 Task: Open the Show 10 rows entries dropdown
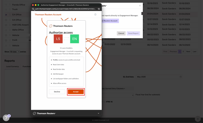click(15, 52)
